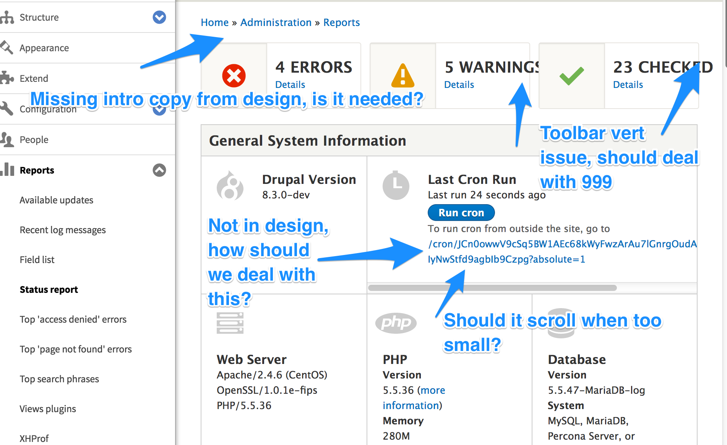The image size is (727, 445).
Task: View Details under 4 Errors
Action: click(x=290, y=84)
